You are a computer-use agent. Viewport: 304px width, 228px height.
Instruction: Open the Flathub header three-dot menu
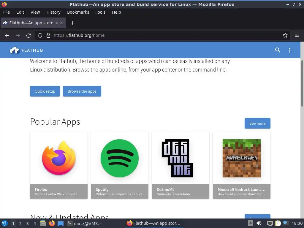tap(290, 50)
